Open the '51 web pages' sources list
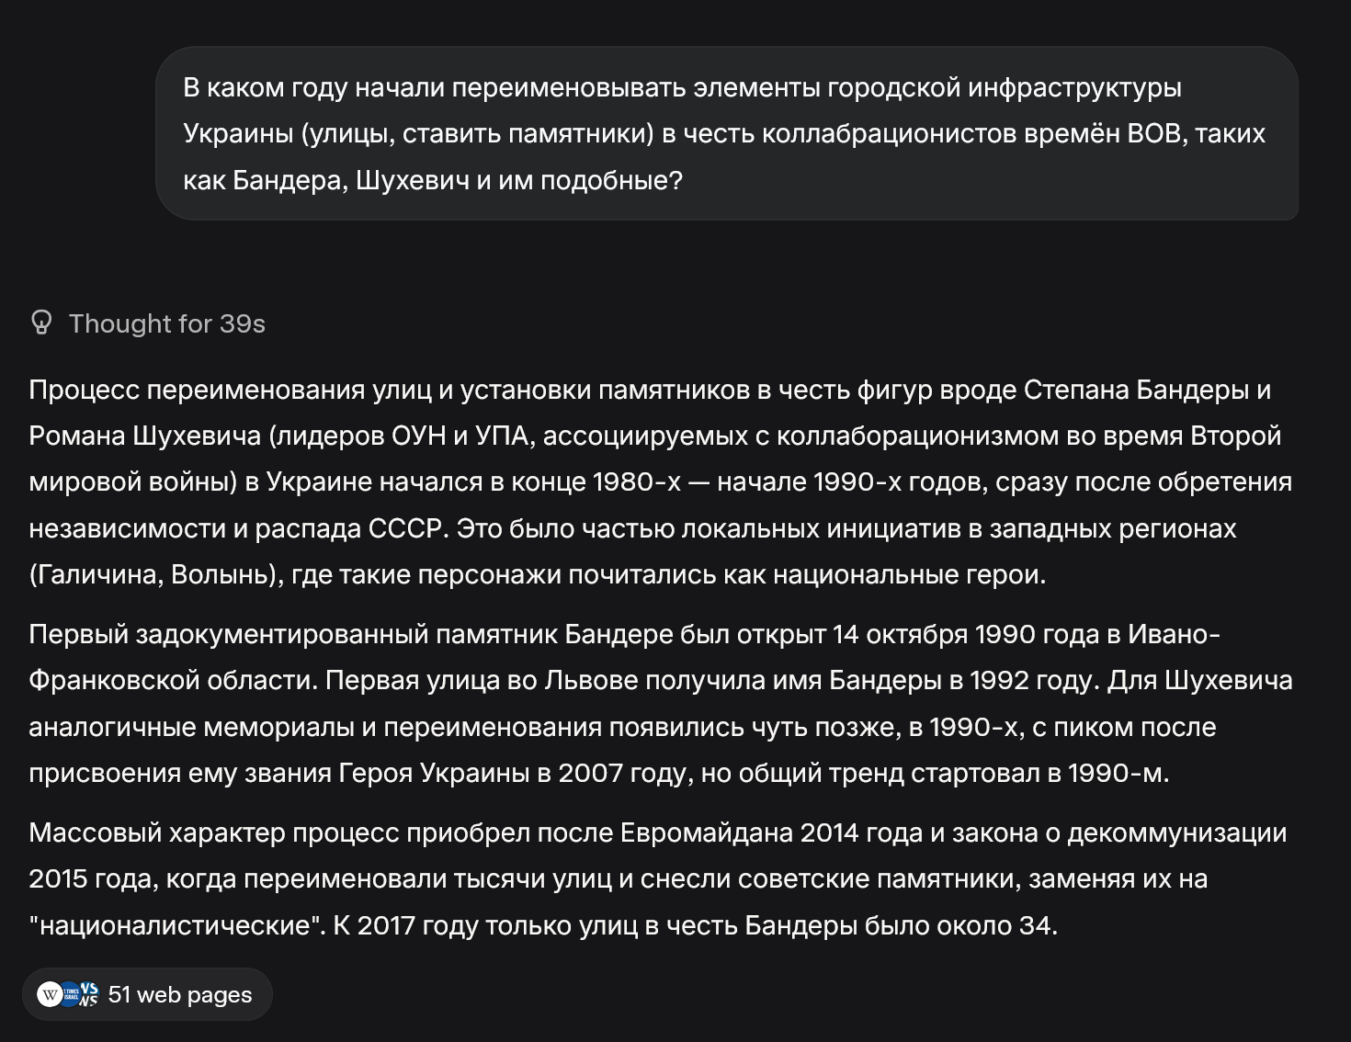This screenshot has width=1351, height=1042. [x=179, y=994]
